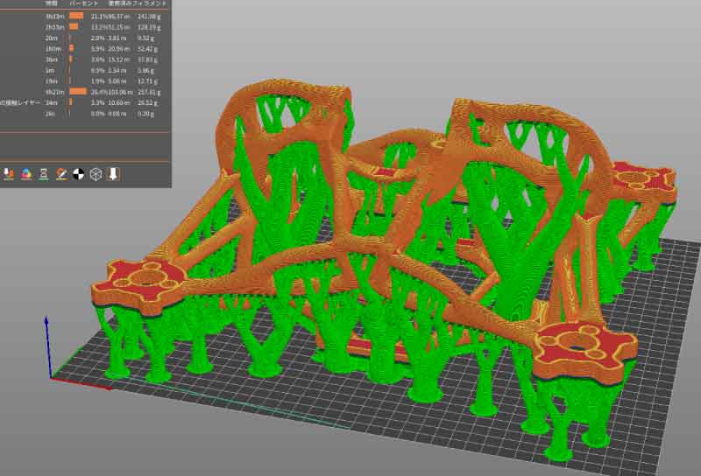Toggle the center of gravity marker icon

coord(79,174)
